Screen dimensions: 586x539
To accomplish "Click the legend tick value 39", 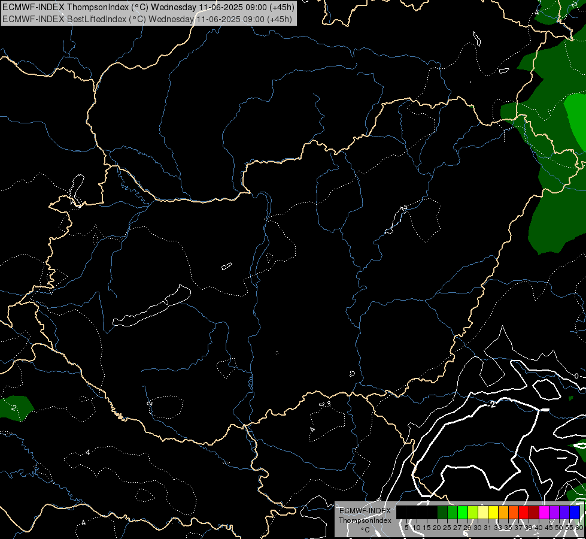I will [x=529, y=528].
